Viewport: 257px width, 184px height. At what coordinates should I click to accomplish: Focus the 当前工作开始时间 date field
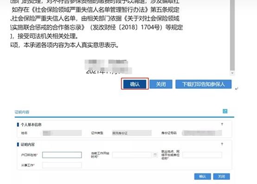132,155
